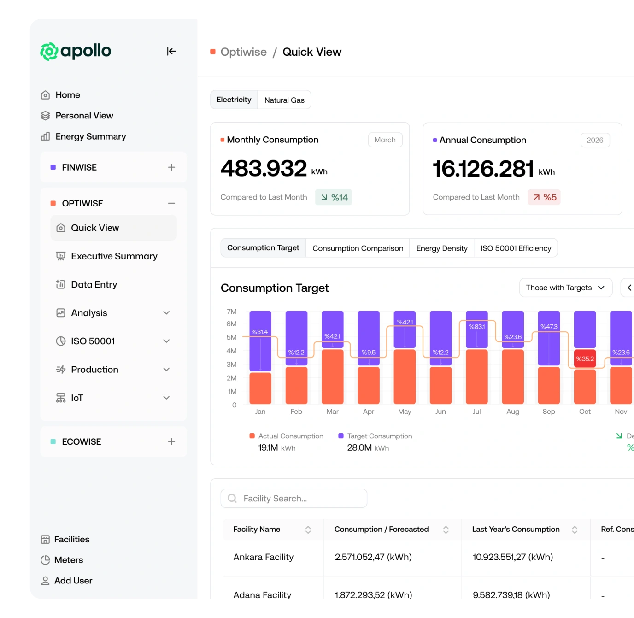Collapse the OPTIWISE section
The width and height of the screenshot is (634, 618).
point(171,203)
